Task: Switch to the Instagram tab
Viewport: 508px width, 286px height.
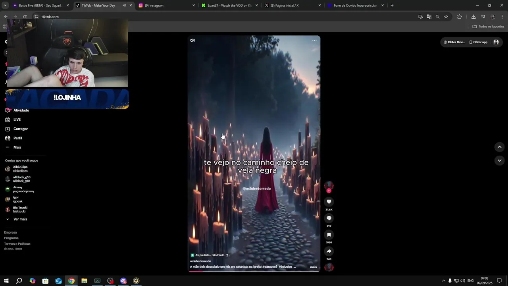Action: (167, 6)
